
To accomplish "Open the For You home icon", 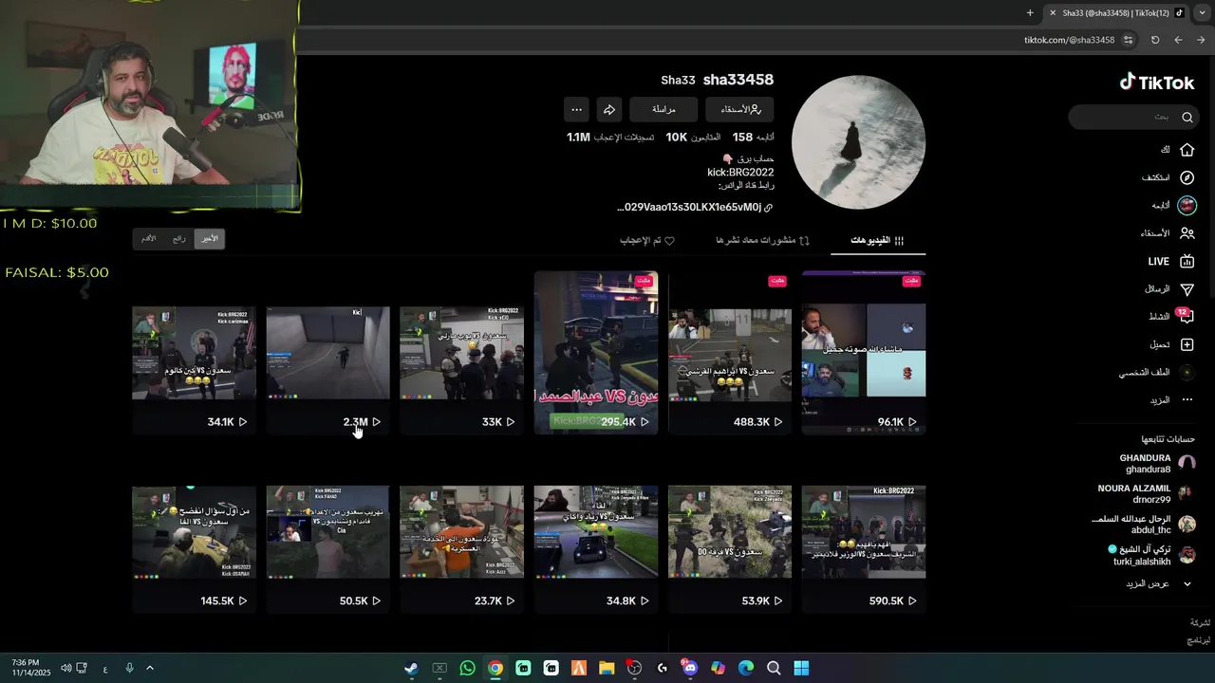I will (x=1187, y=150).
